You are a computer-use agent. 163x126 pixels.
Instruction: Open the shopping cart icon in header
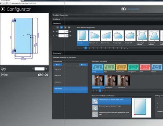tap(123, 9)
